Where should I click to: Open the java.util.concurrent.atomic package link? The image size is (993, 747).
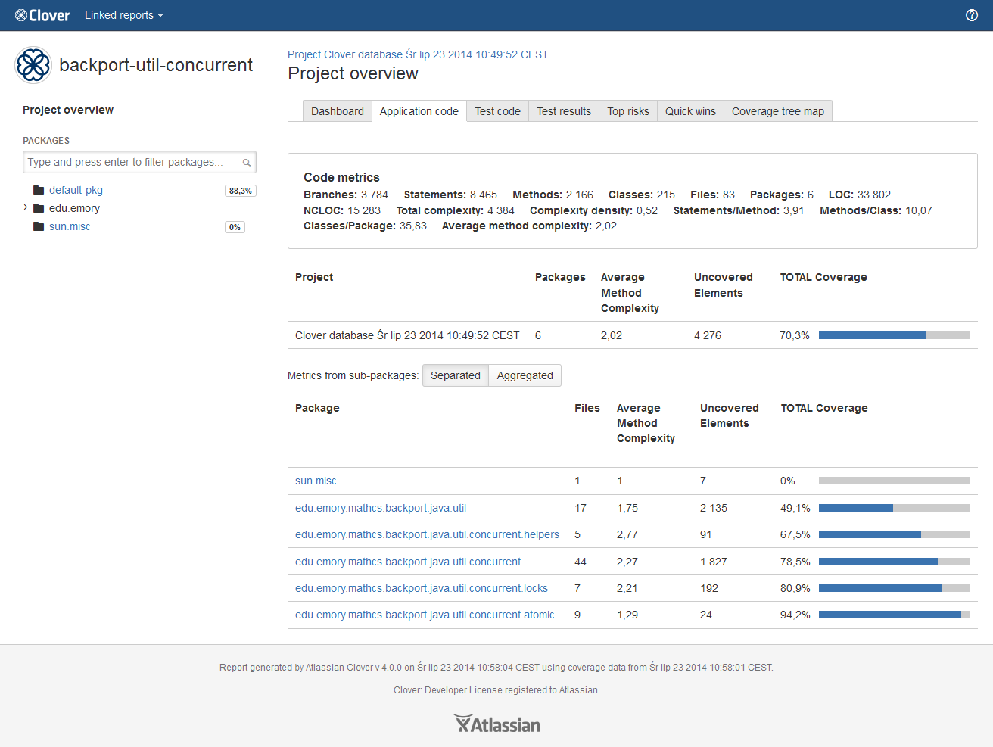(425, 615)
